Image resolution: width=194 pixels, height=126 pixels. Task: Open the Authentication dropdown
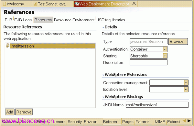click(165, 49)
